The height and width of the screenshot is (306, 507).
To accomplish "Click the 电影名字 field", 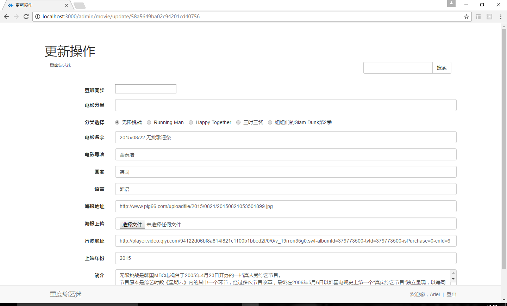I will 286,137.
